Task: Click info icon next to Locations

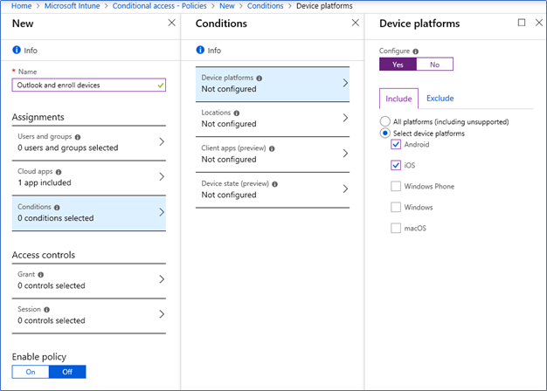Action: (237, 113)
